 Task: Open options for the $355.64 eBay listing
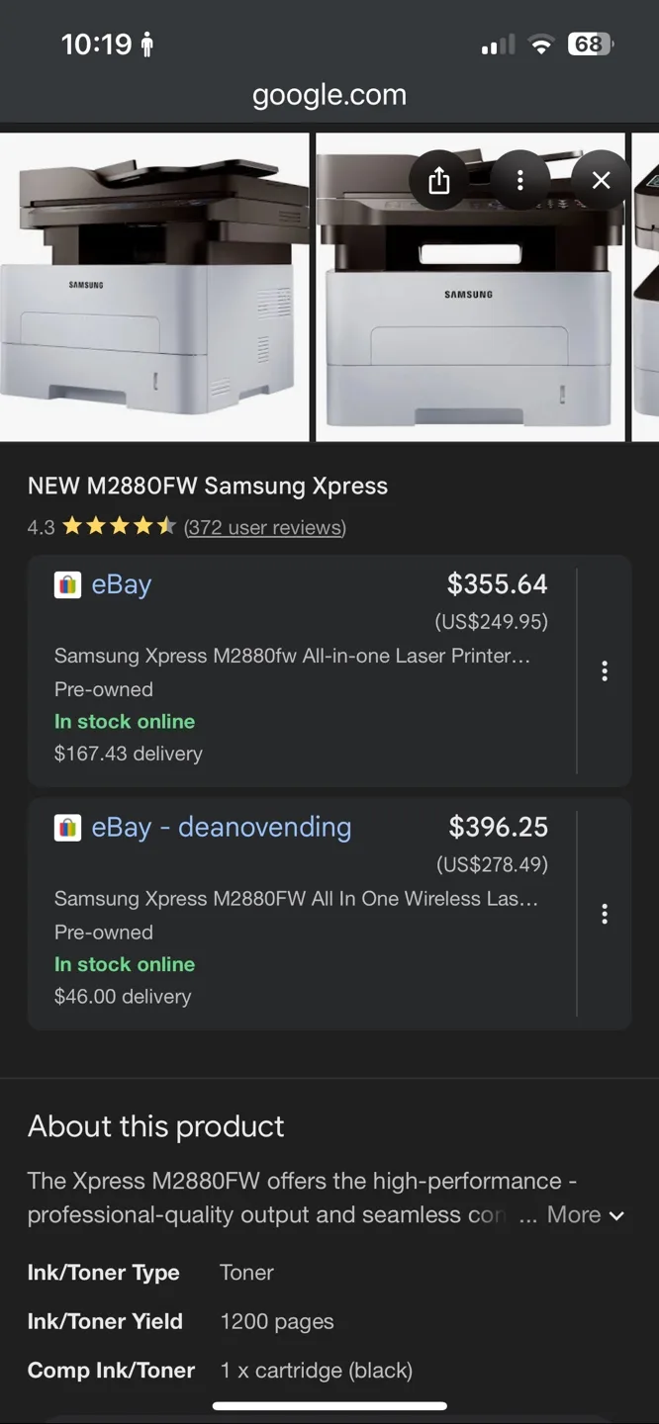click(605, 671)
